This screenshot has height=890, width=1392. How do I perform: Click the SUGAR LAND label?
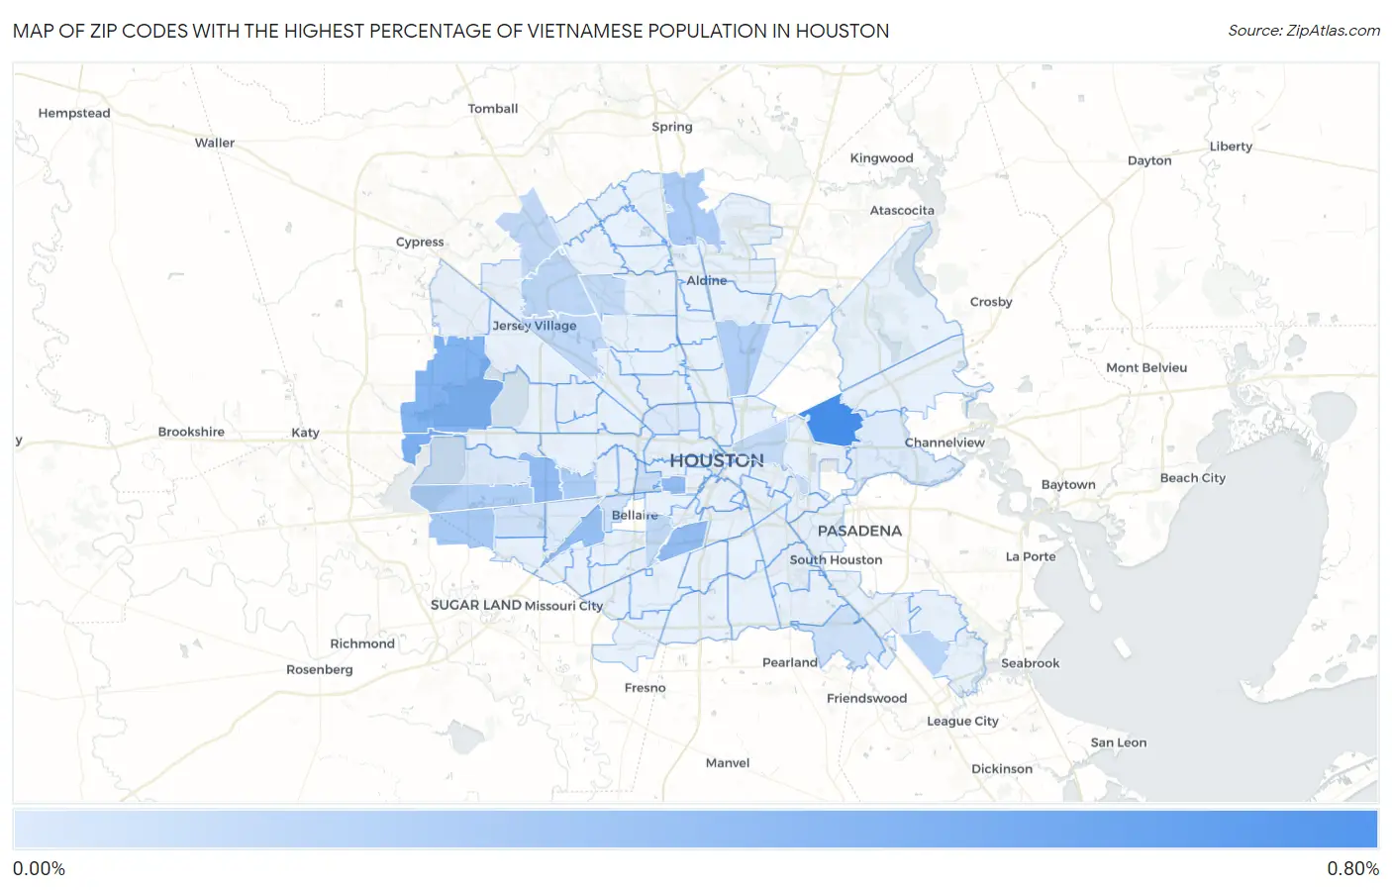coord(475,604)
